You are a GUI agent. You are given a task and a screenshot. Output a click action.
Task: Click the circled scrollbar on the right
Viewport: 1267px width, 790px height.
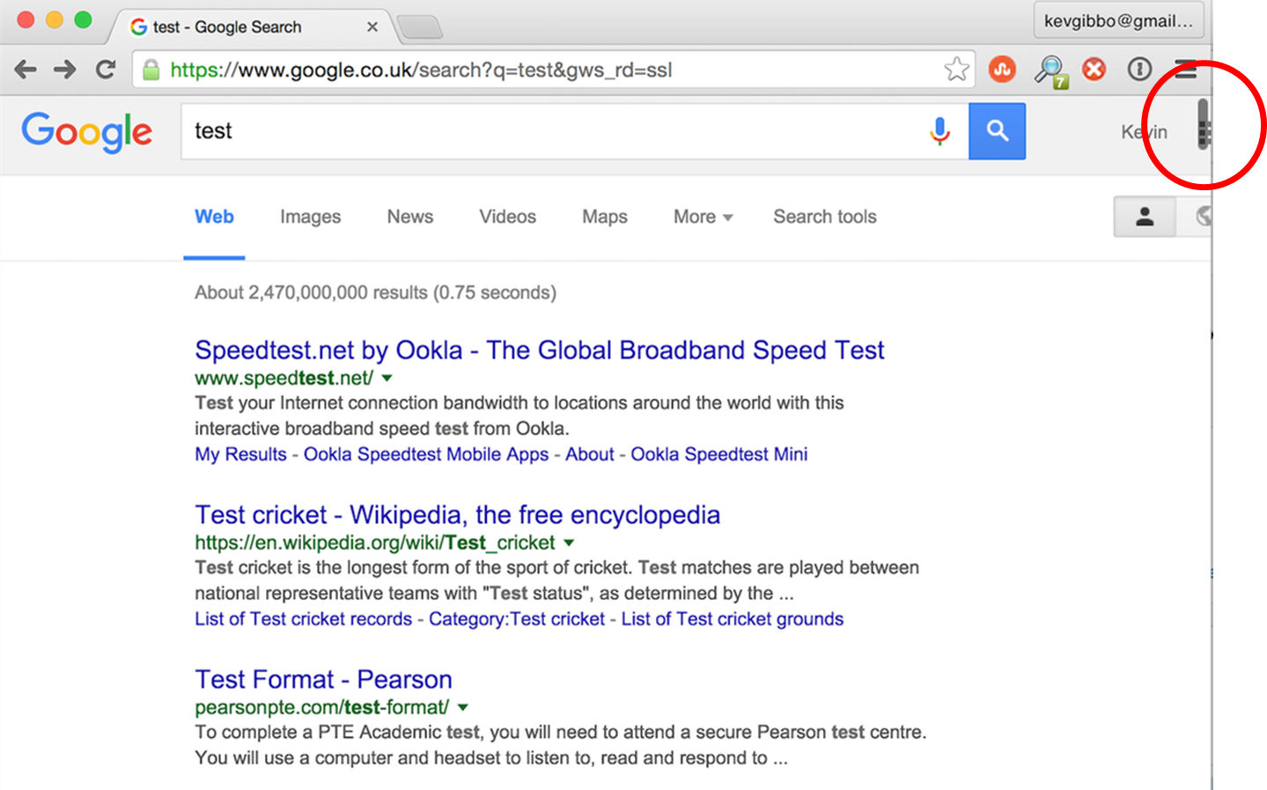[1204, 130]
